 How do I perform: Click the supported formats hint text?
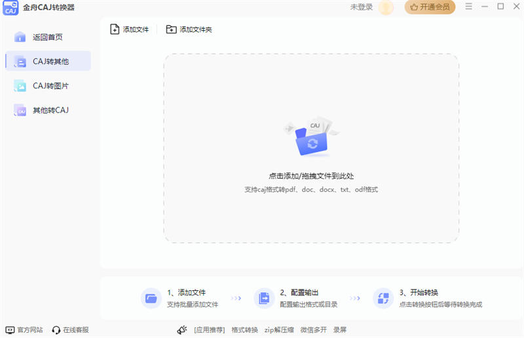pos(311,190)
